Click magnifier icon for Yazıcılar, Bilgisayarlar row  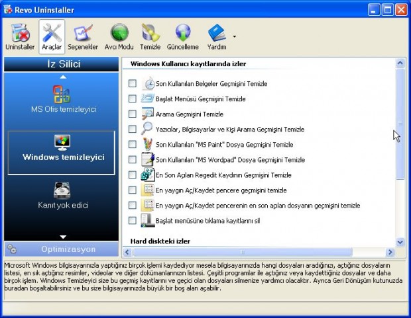click(147, 128)
